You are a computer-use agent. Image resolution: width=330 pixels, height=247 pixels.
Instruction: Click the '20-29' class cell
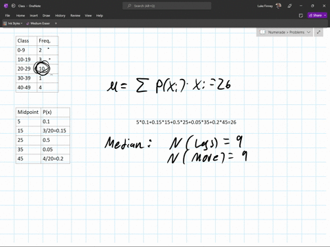click(x=26, y=69)
